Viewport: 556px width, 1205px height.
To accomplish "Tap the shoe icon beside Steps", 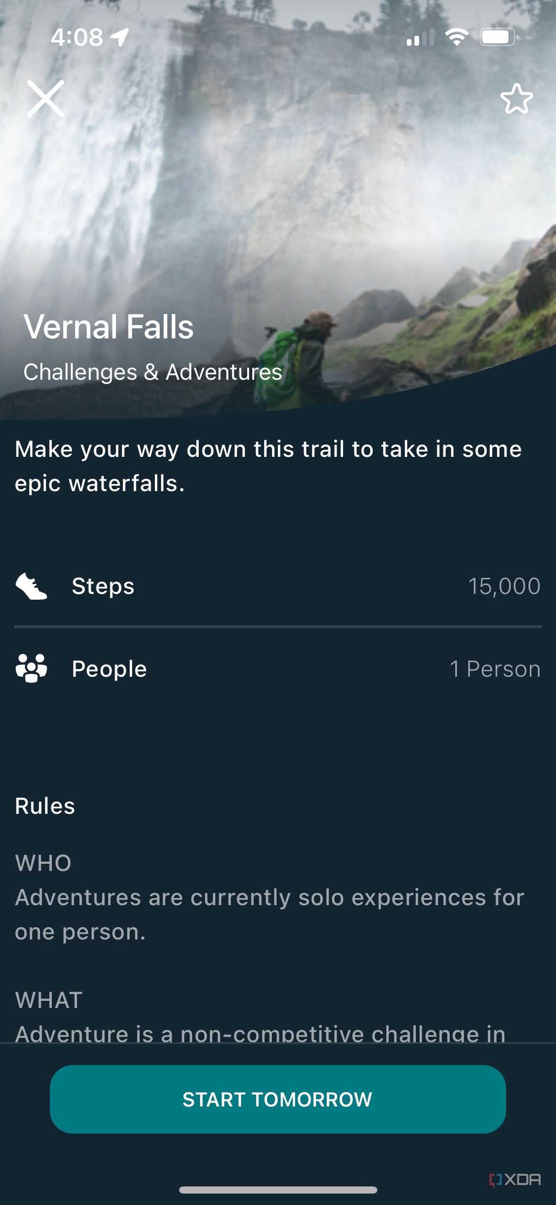I will click(x=31, y=586).
